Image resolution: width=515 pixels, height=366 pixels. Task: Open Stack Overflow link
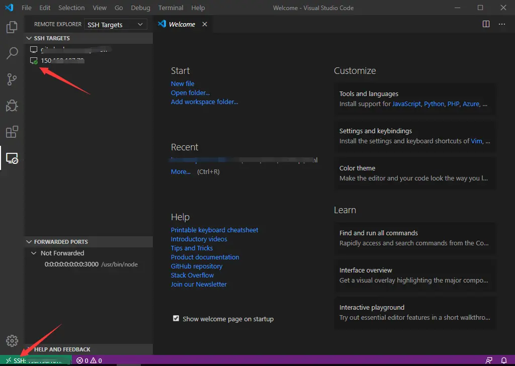click(x=192, y=275)
